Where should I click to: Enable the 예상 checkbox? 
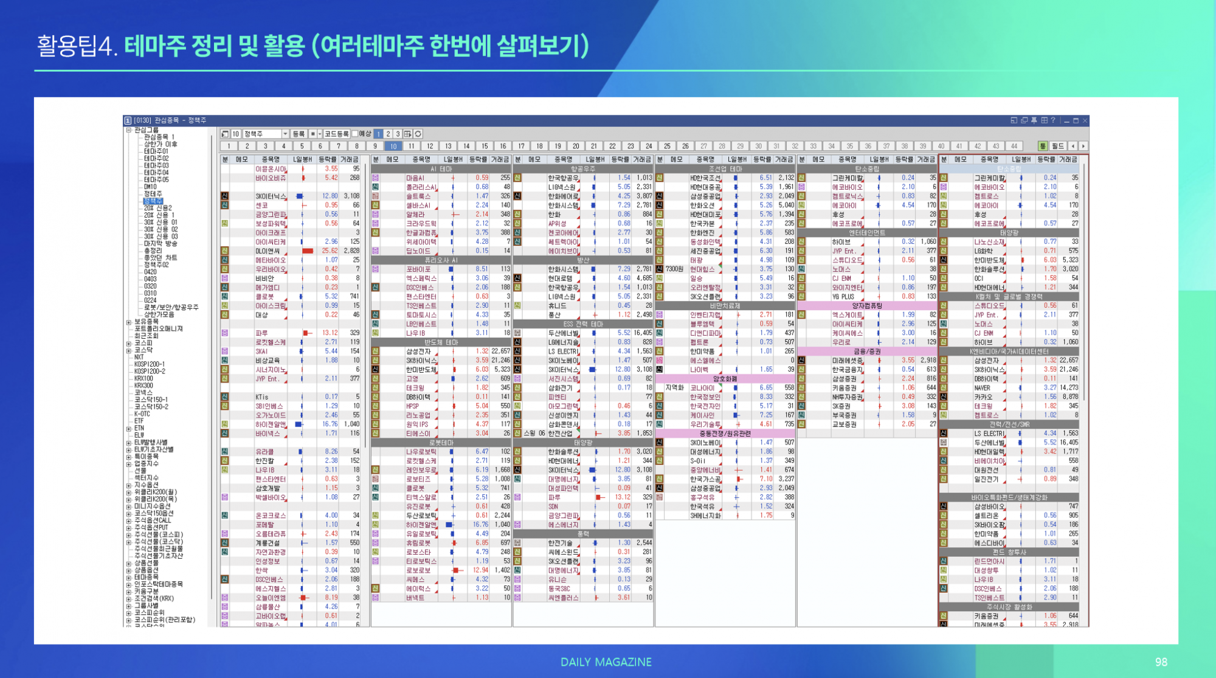pos(355,134)
